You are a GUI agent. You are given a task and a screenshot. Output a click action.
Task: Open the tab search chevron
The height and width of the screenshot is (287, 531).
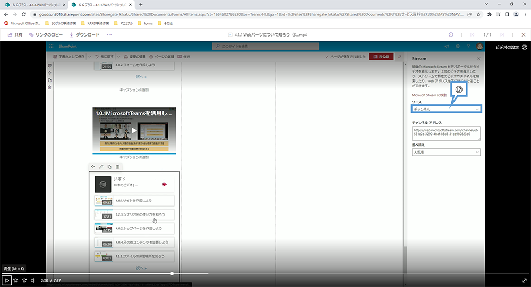click(486, 4)
